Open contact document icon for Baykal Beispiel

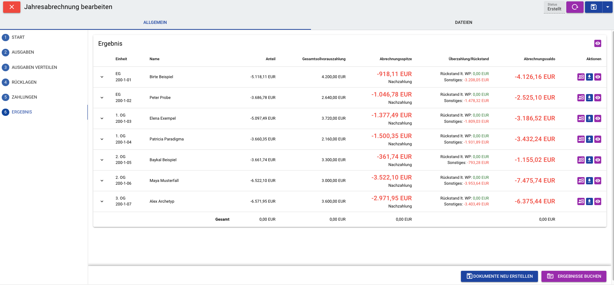(x=581, y=160)
